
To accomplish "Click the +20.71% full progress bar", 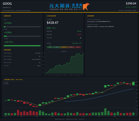I will (x=22, y=46).
